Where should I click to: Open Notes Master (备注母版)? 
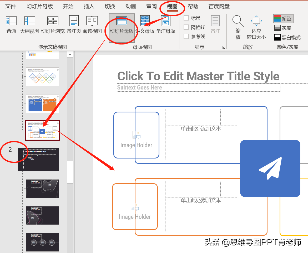166,25
